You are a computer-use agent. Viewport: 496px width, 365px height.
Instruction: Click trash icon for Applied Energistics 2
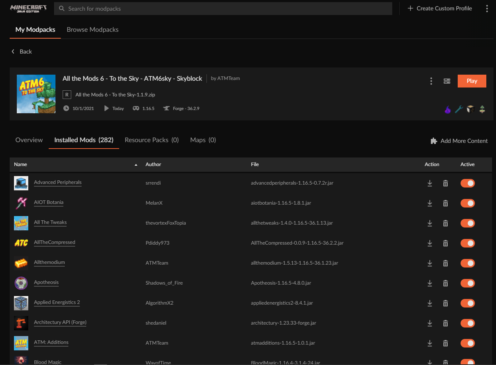pyautogui.click(x=446, y=303)
